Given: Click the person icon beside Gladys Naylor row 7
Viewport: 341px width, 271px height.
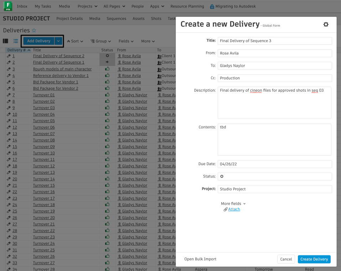Looking at the screenshot, I should click(x=119, y=95).
